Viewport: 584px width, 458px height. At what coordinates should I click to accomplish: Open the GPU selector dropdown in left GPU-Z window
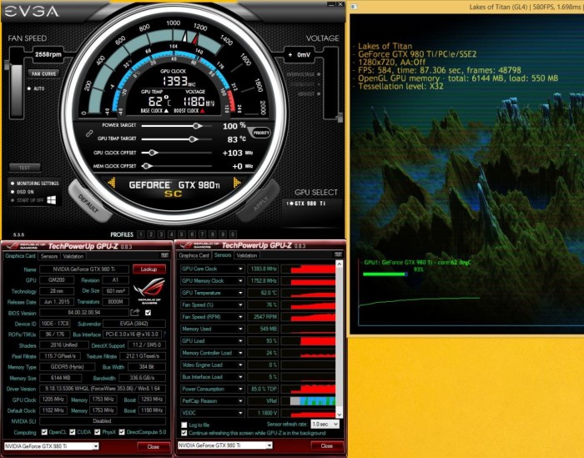pos(96,445)
